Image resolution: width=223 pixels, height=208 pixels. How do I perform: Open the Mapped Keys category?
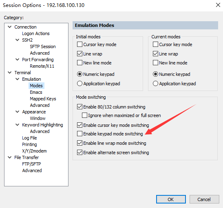tap(43, 99)
